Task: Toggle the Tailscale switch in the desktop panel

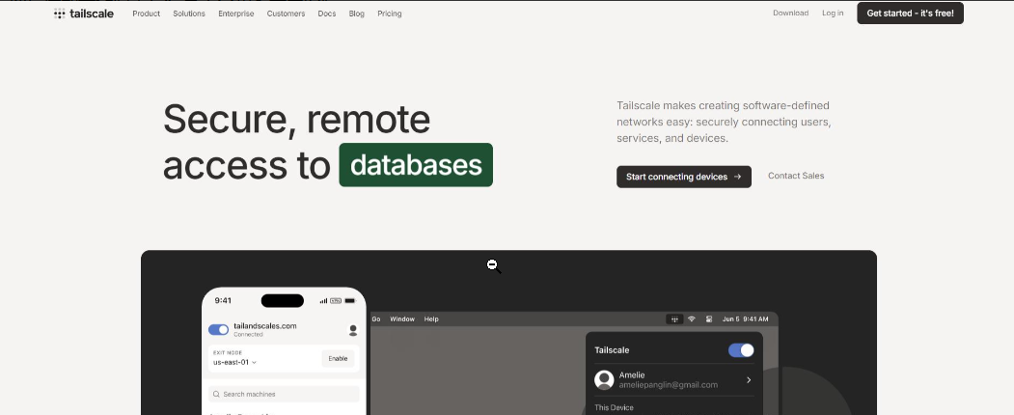Action: [x=741, y=350]
